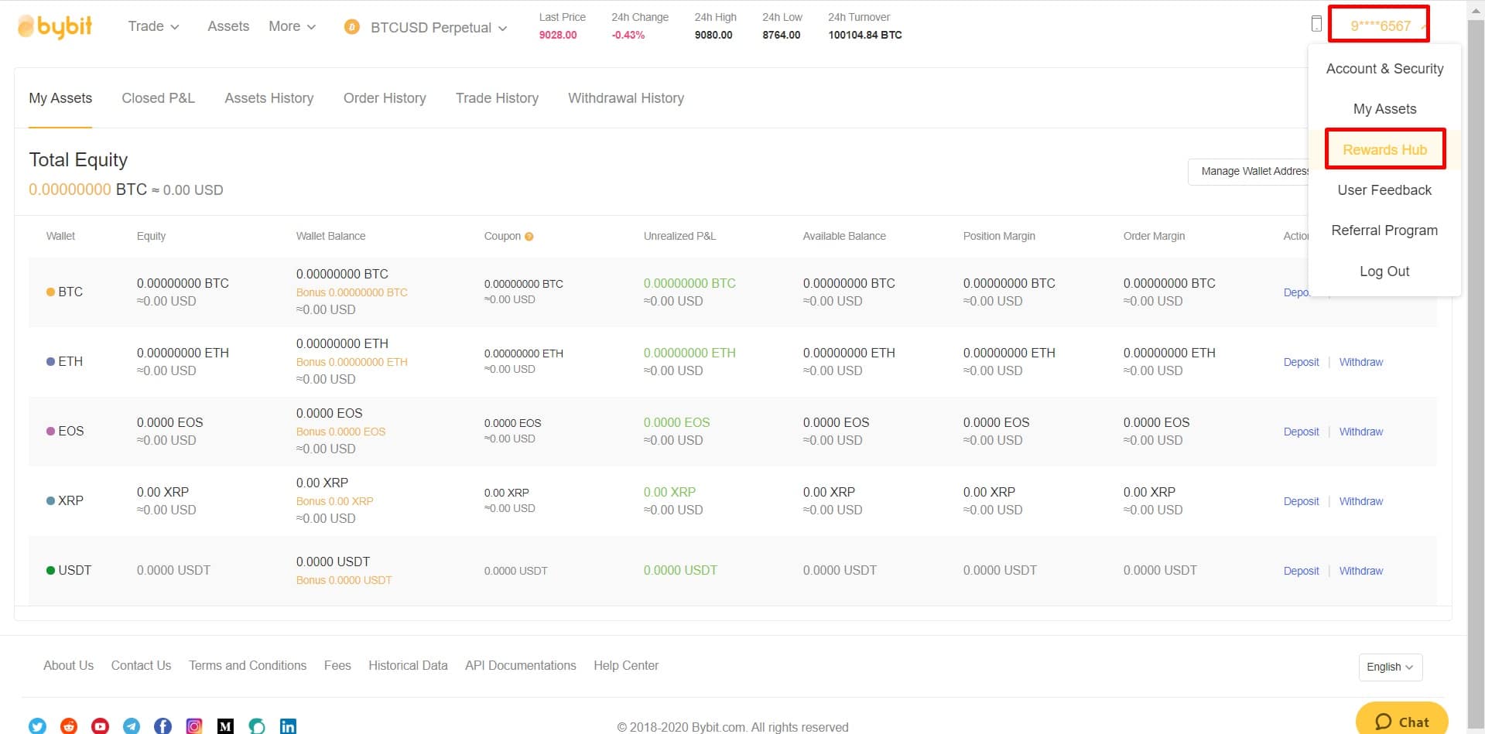Choose User Feedback in the user menu

click(x=1384, y=190)
